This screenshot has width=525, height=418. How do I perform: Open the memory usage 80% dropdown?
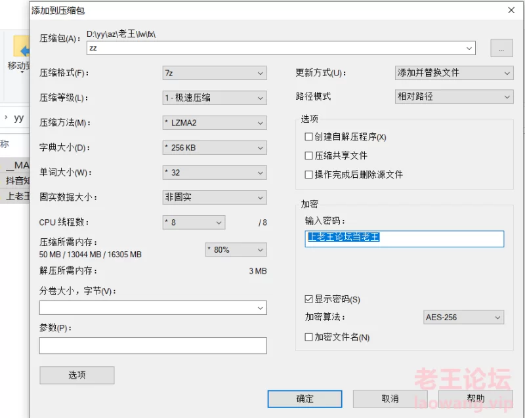(x=236, y=249)
